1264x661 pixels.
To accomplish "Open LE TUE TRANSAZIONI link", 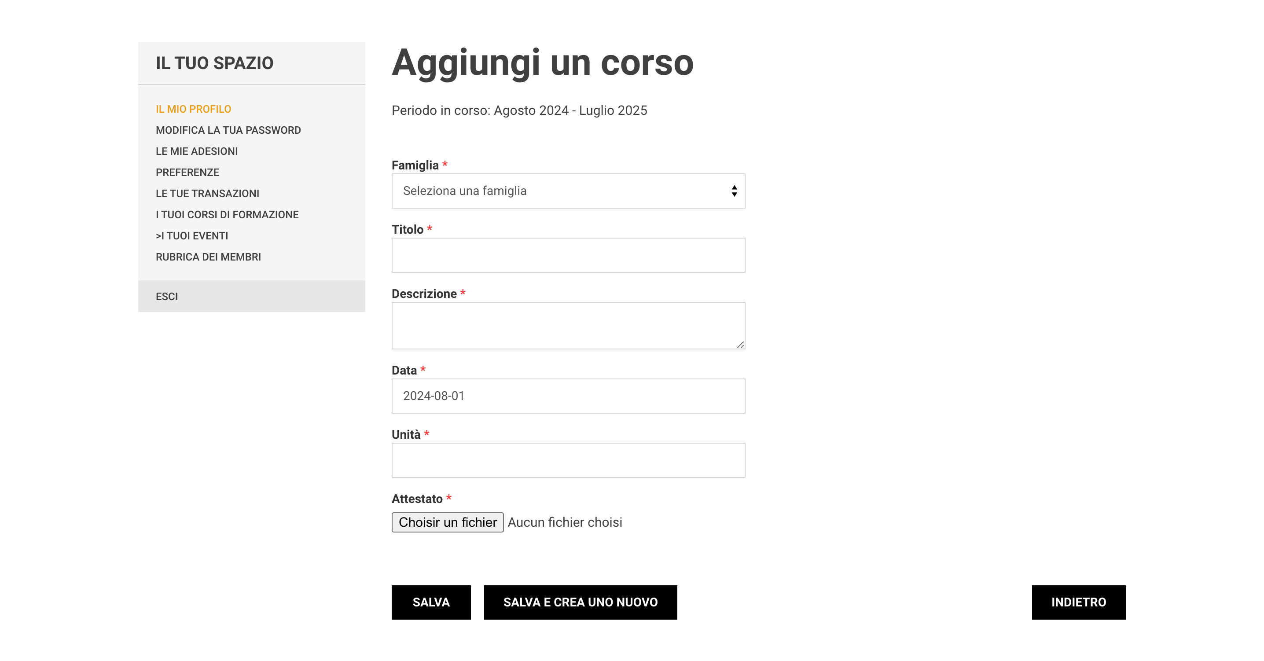I will click(208, 193).
